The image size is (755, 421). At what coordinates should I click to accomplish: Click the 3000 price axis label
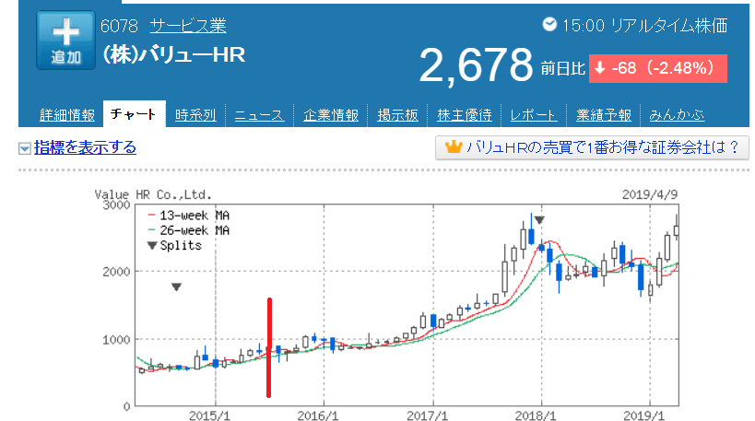[116, 205]
